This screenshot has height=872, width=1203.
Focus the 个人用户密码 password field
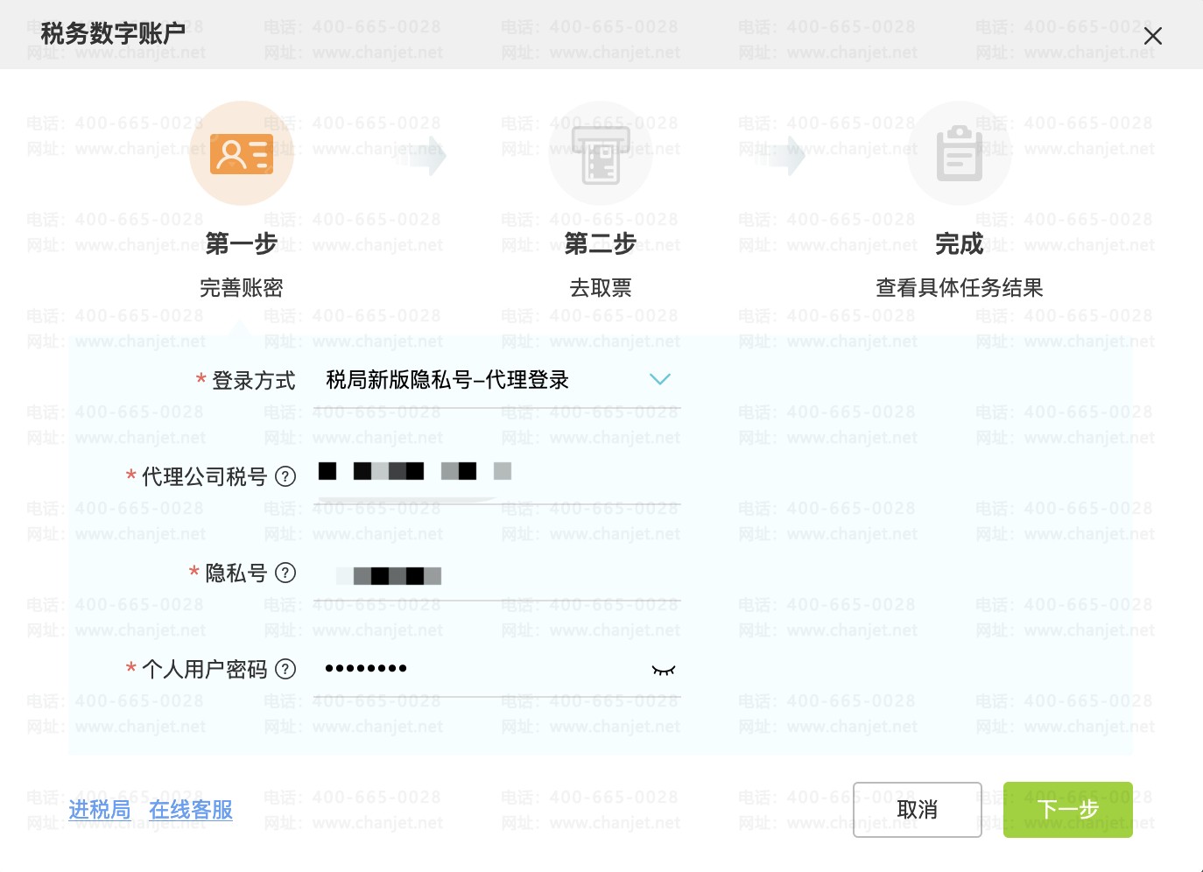click(497, 669)
